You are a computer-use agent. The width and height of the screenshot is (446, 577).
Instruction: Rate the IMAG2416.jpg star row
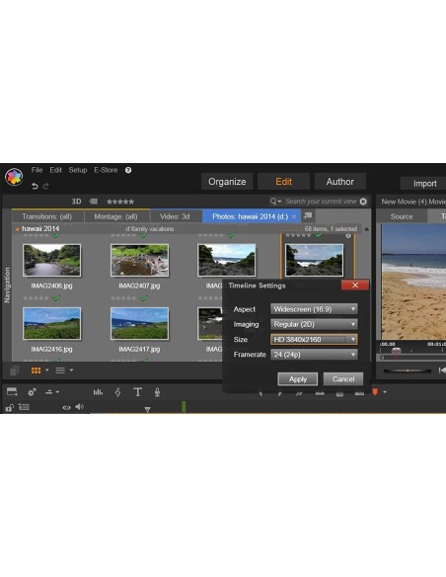click(x=36, y=298)
